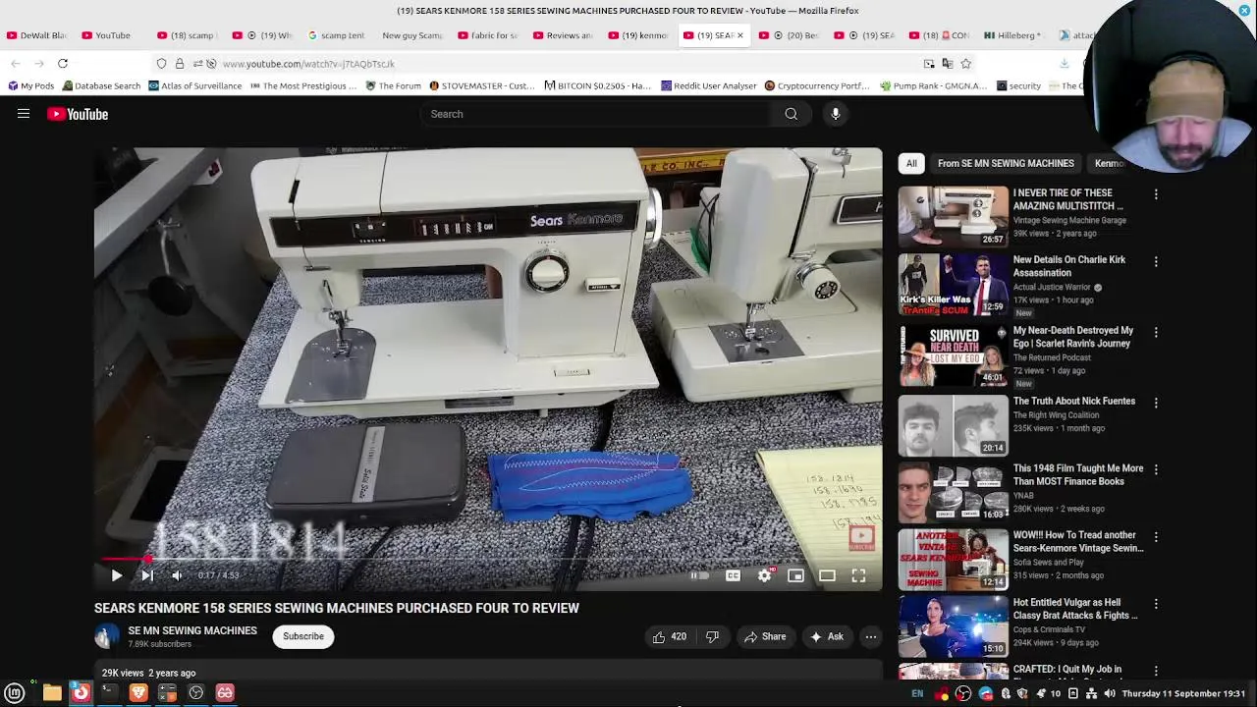Screen dimensions: 1257x707
Task: Open more actions under the video
Action: (x=870, y=636)
